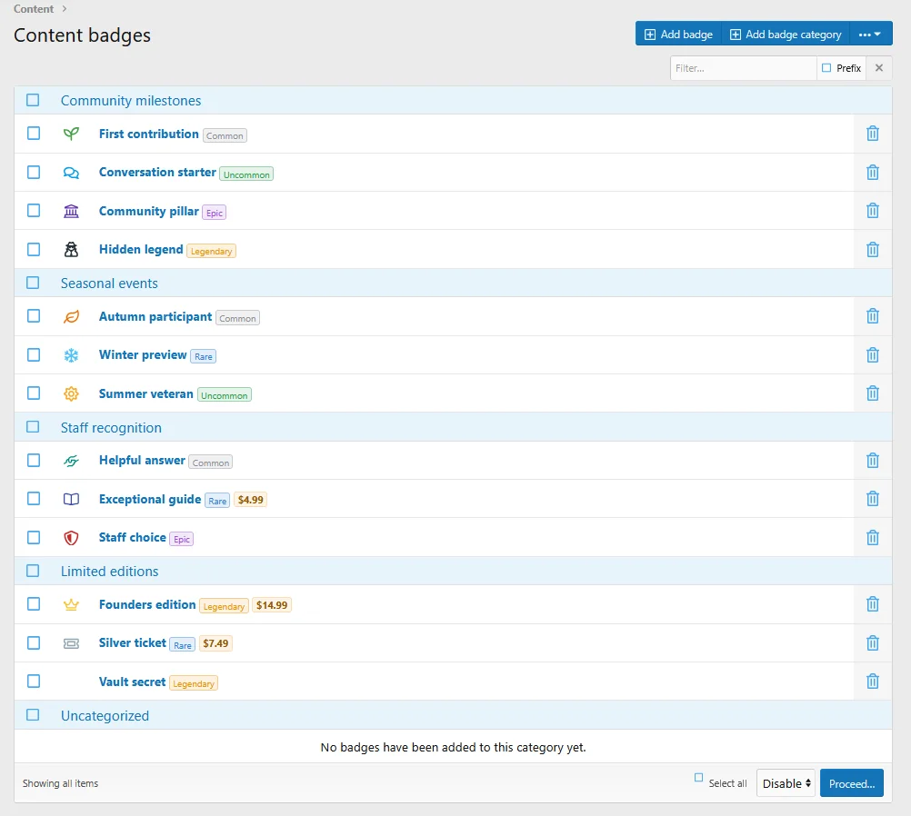
Task: Delete Autumn participant using trash icon
Action: [x=872, y=316]
